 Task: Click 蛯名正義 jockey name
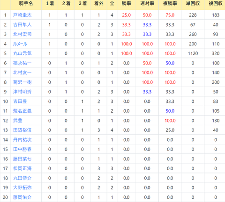click(x=22, y=111)
